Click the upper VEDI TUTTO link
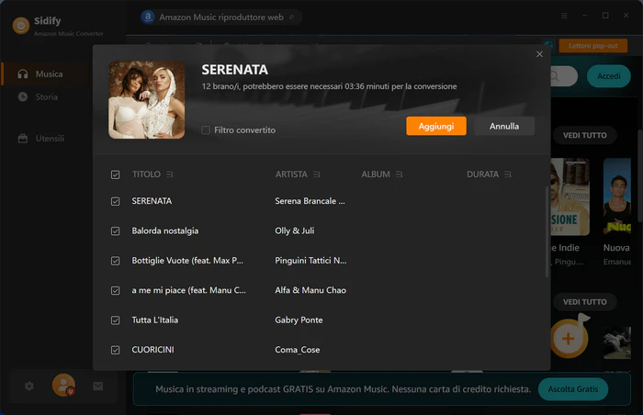 coord(584,135)
